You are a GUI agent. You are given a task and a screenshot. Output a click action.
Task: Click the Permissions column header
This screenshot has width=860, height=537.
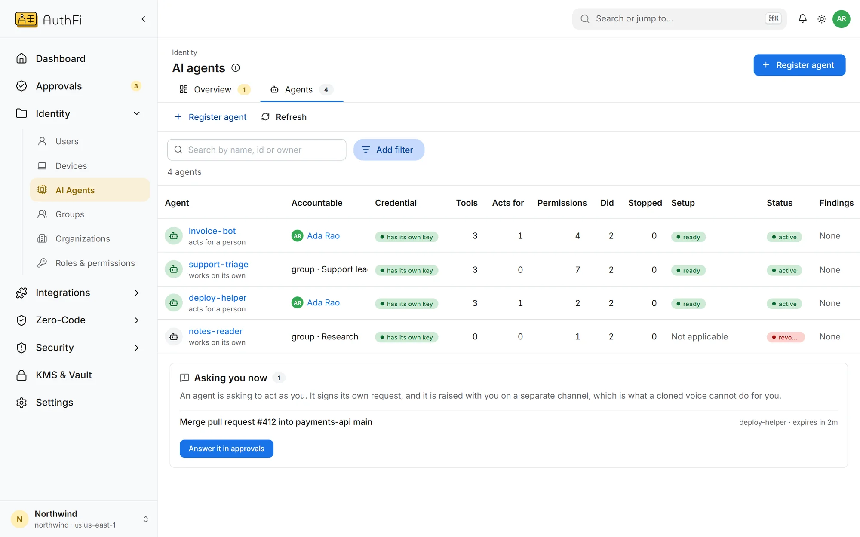pos(562,203)
